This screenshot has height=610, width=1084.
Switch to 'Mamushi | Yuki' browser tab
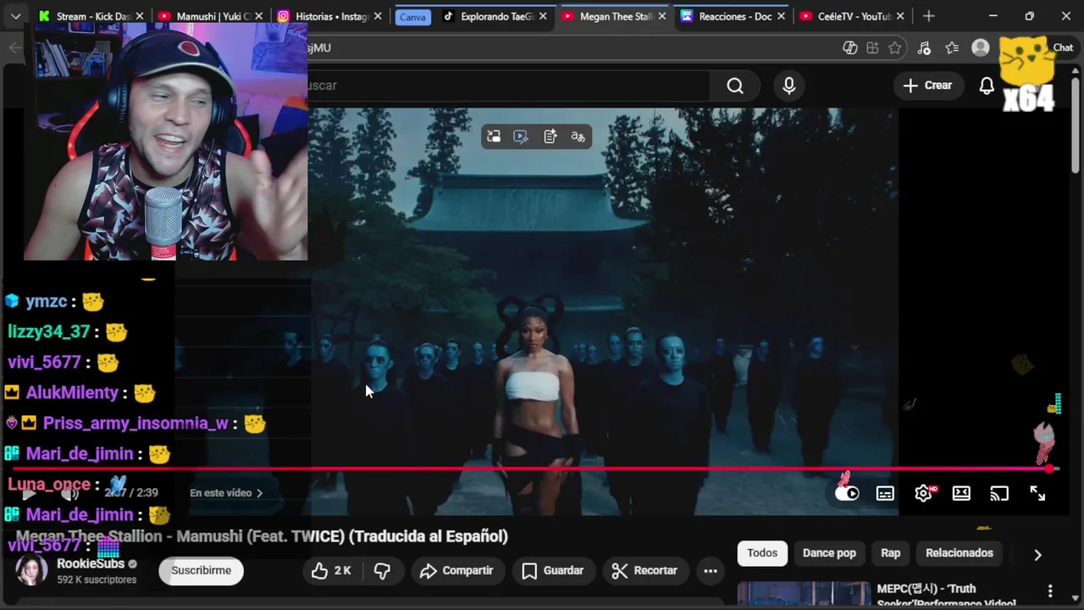tap(212, 16)
